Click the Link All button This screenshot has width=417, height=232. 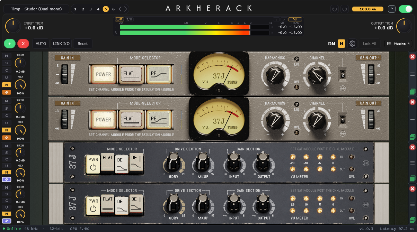click(x=369, y=44)
